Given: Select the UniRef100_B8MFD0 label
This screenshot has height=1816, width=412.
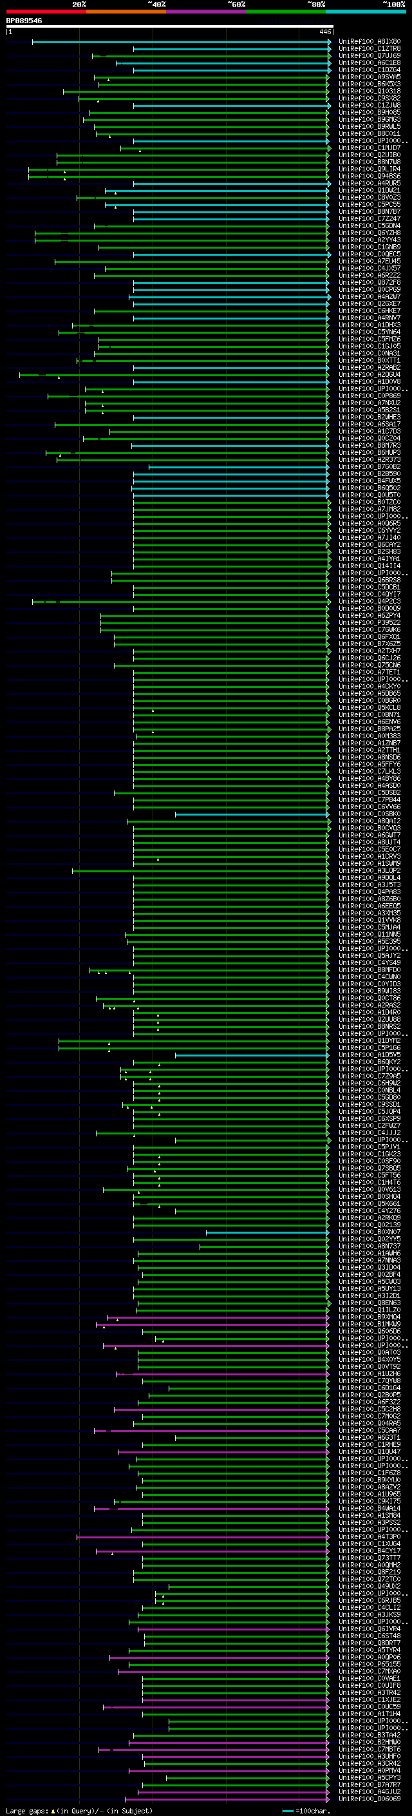Looking at the screenshot, I should point(370,970).
